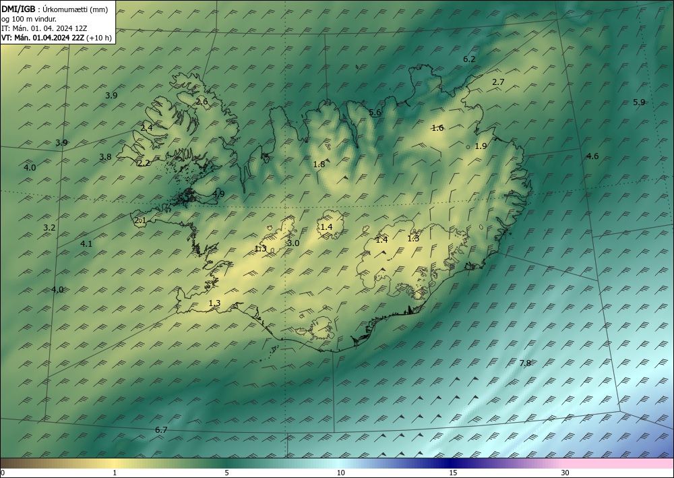Screen dimensions: 674x478
Task: Select the 2.7 value label
Action: pyautogui.click(x=498, y=82)
